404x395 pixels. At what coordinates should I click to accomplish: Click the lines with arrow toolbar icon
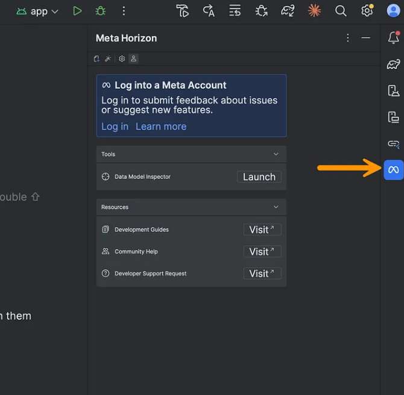(x=235, y=11)
